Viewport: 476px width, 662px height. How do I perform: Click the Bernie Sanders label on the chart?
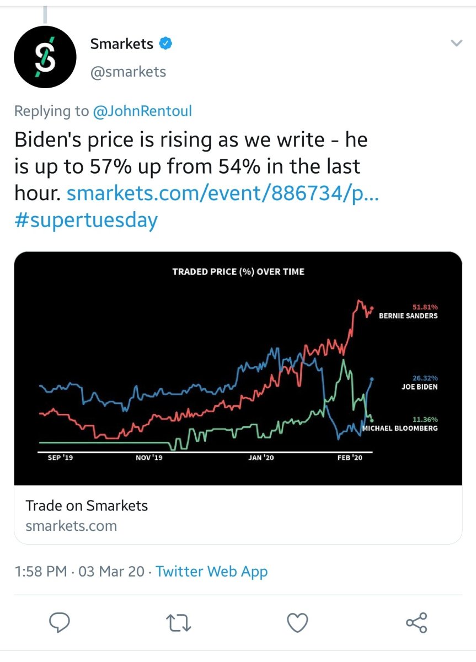pos(408,316)
